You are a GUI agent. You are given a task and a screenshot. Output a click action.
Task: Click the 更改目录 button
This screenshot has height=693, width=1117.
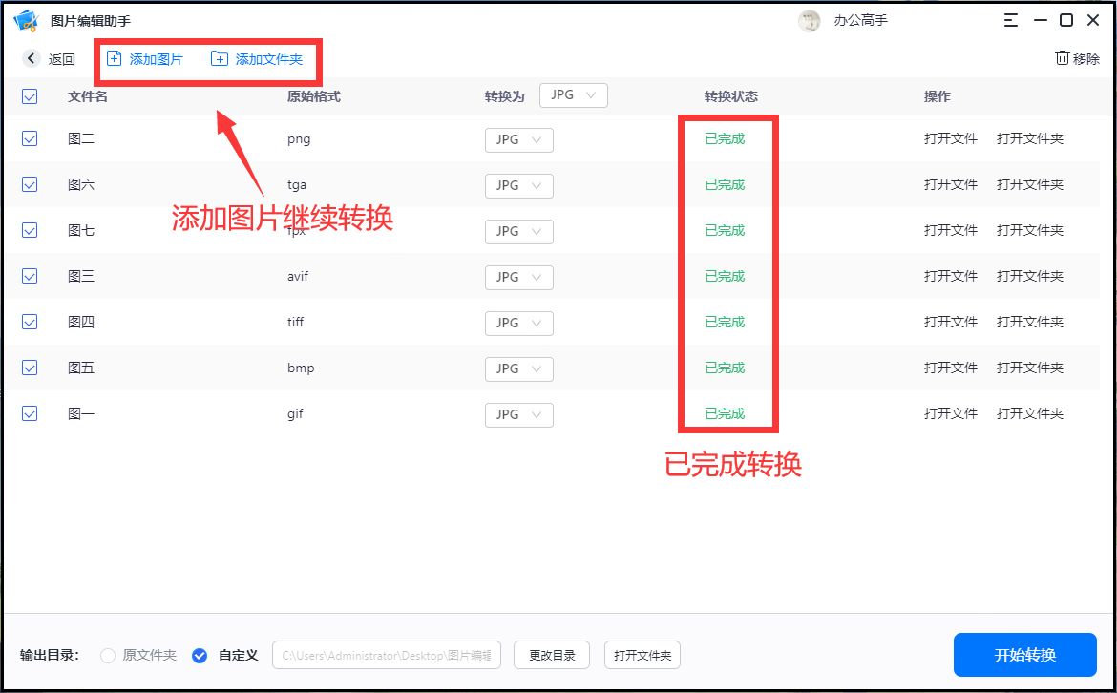point(551,655)
